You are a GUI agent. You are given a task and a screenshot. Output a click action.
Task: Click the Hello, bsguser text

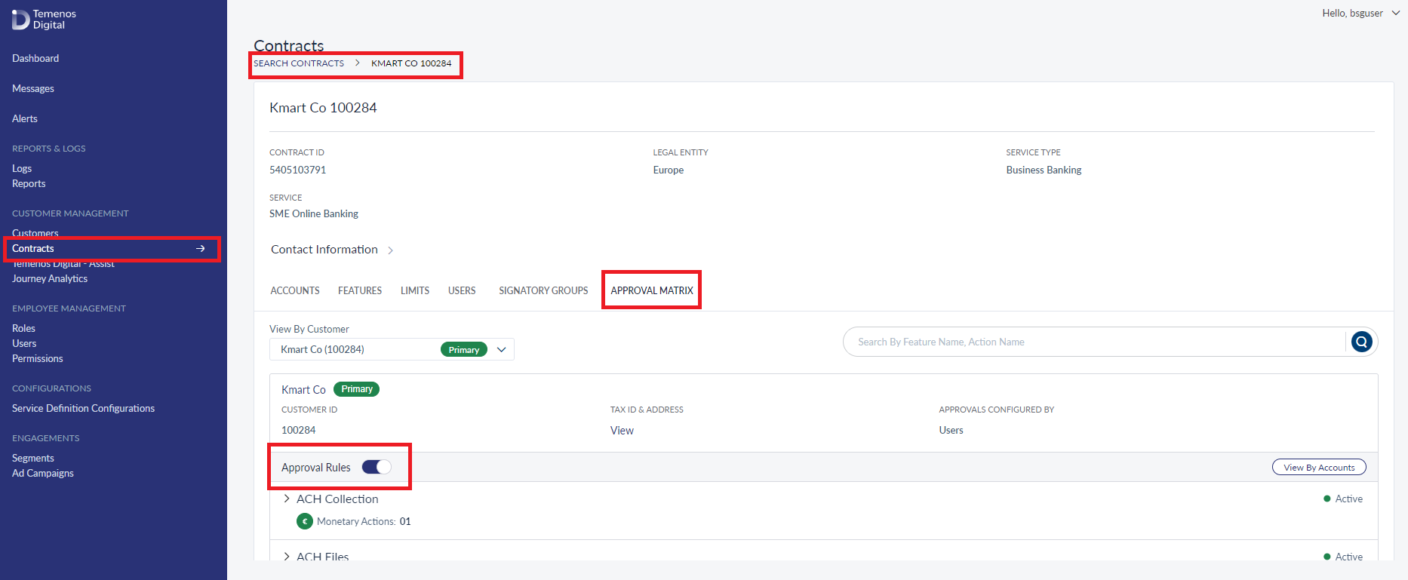1352,13
